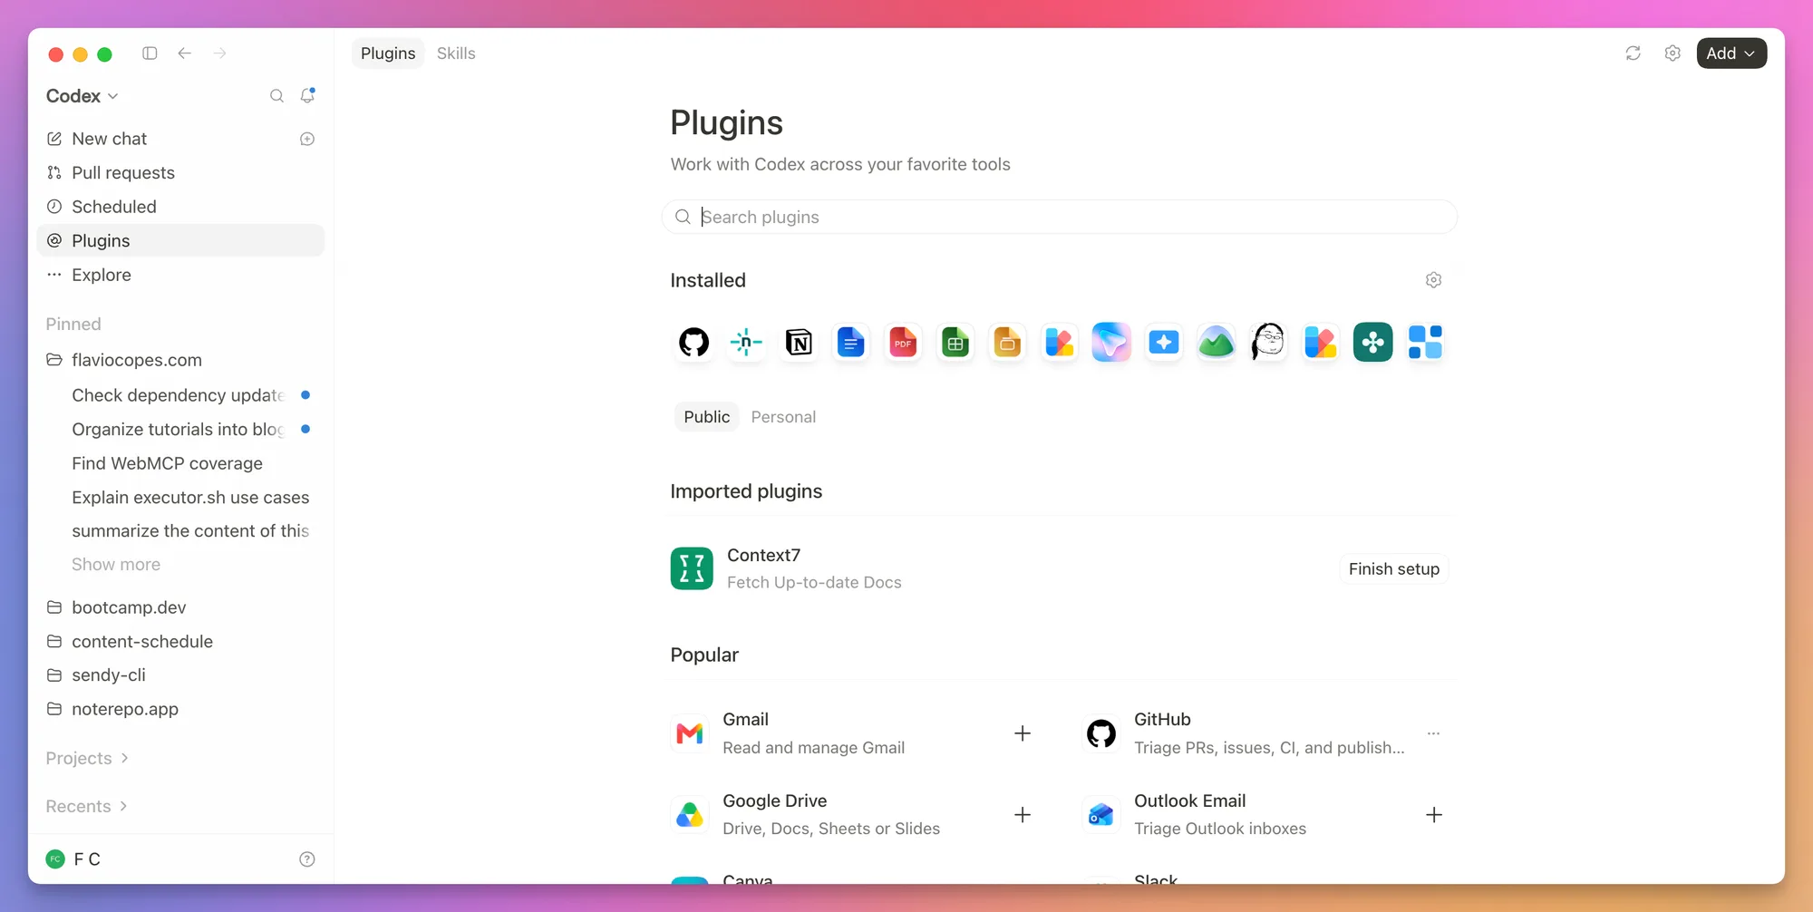Viewport: 1813px width, 912px height.
Task: Focus the Search plugins field
Action: pyautogui.click(x=1060, y=217)
